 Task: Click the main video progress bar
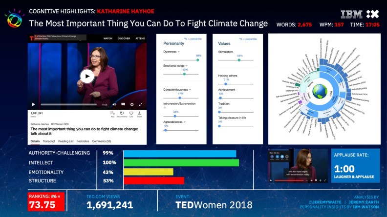click(68, 104)
